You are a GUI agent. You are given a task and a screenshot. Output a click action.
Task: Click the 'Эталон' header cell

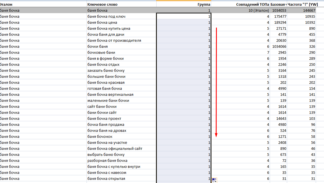point(43,4)
